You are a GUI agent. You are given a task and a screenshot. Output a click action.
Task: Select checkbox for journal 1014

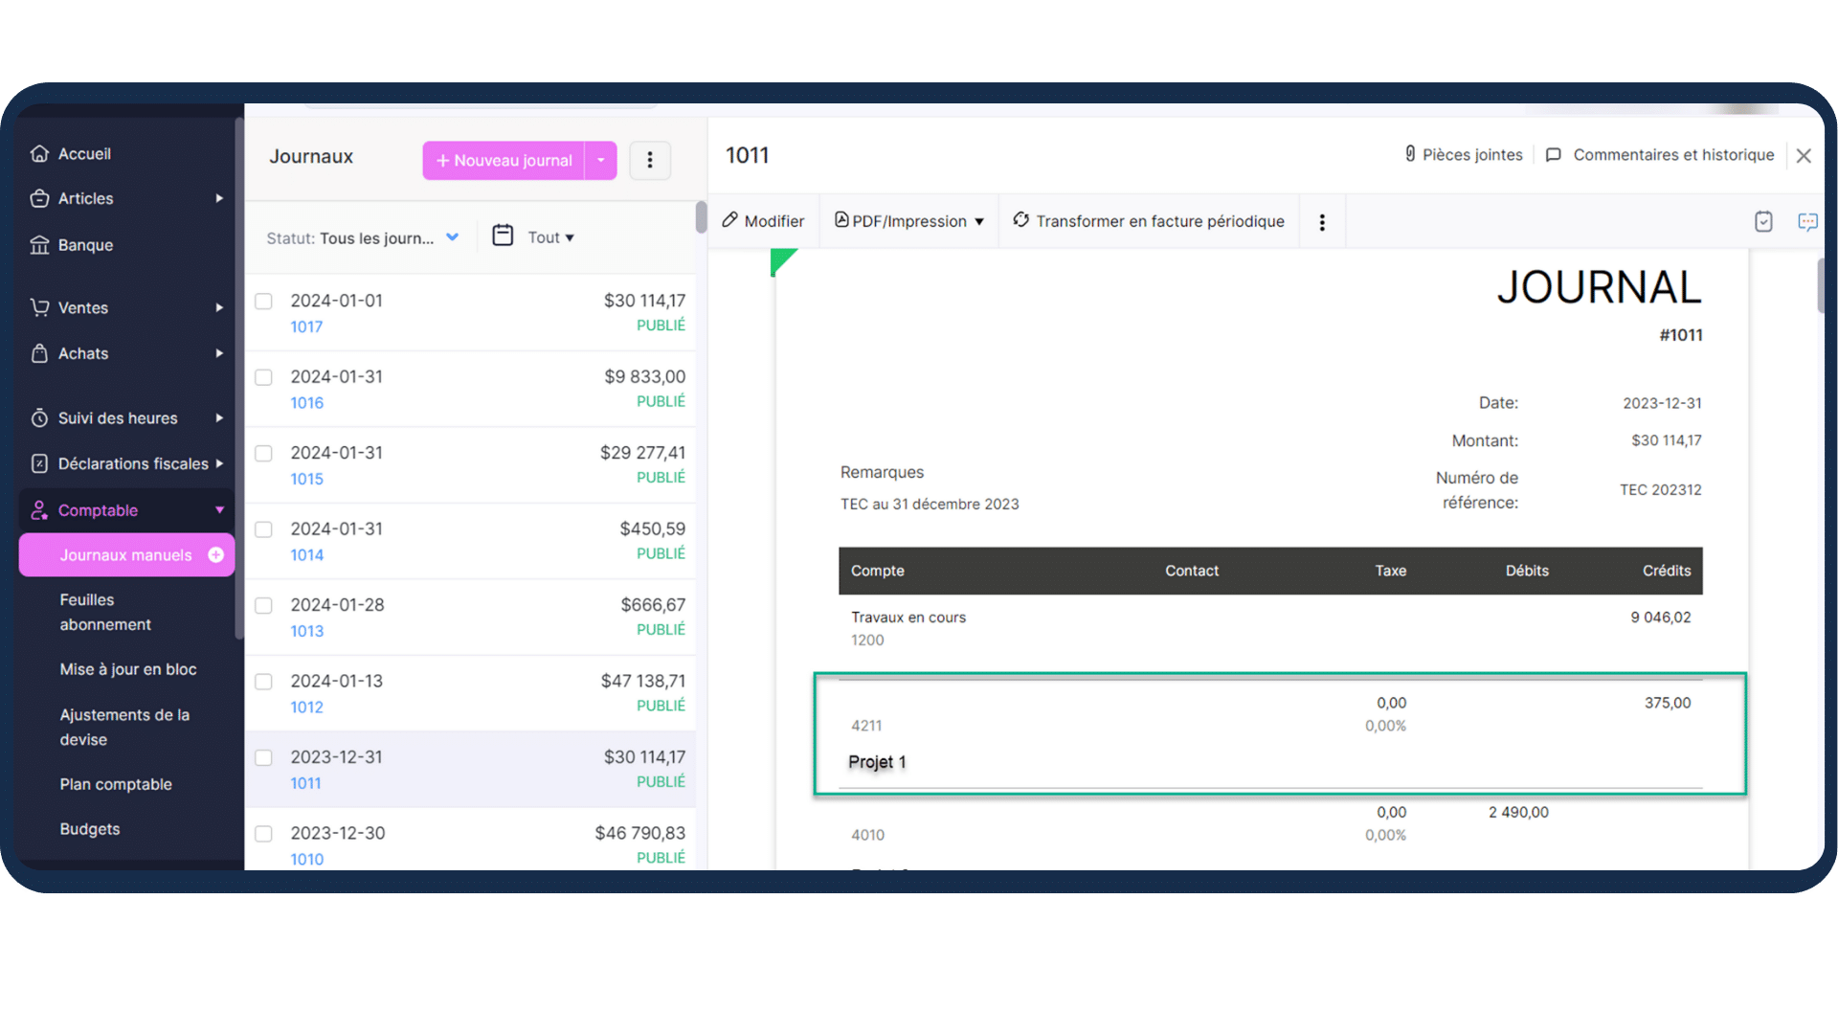tap(263, 529)
